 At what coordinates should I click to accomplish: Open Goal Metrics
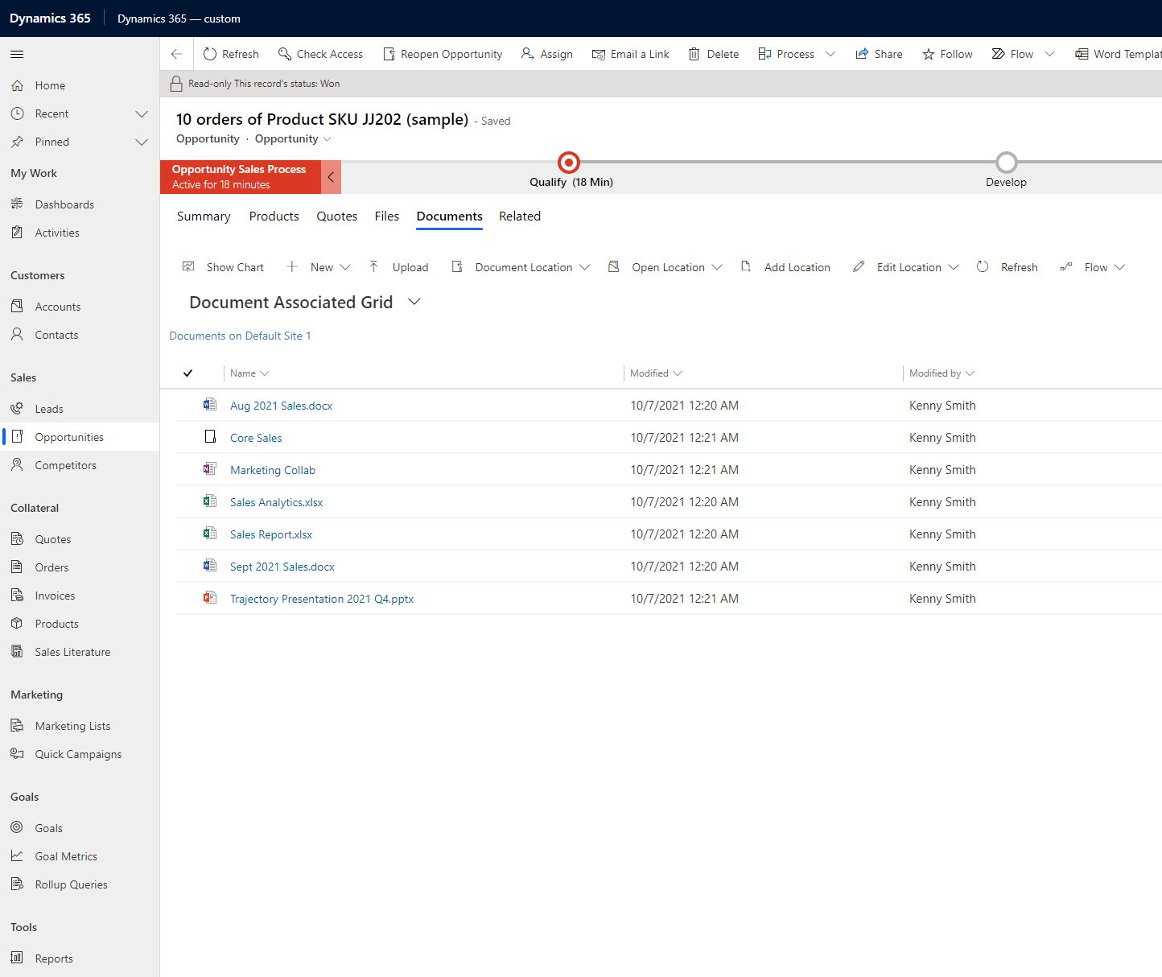point(80,856)
